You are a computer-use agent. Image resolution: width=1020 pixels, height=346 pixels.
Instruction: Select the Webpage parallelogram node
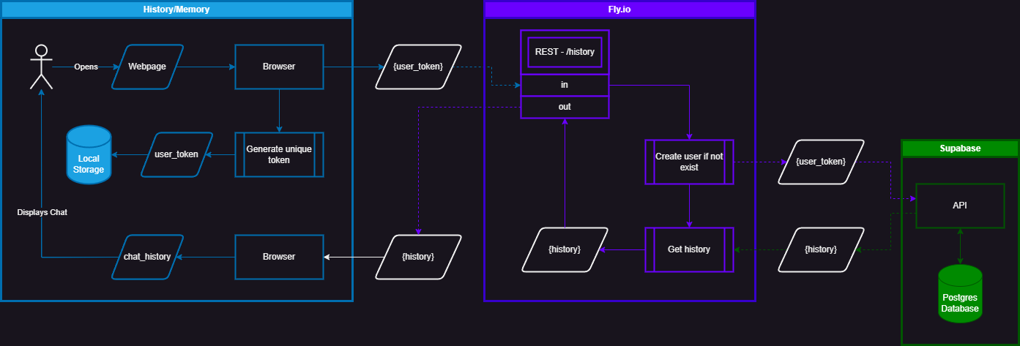[x=147, y=67]
